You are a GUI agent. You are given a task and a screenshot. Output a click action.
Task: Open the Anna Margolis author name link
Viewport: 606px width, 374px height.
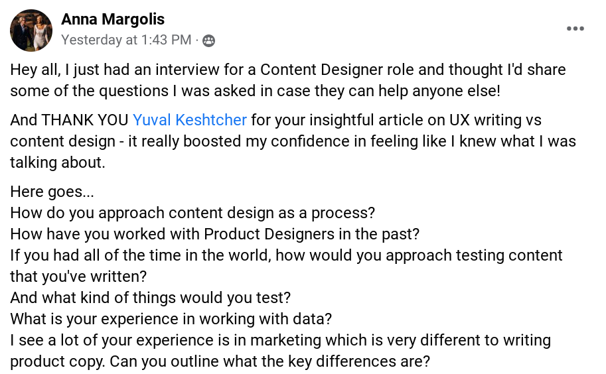(x=113, y=19)
